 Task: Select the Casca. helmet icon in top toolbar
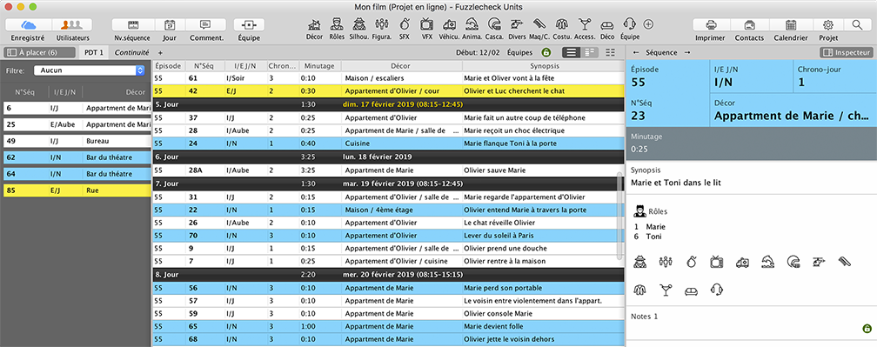coord(494,24)
